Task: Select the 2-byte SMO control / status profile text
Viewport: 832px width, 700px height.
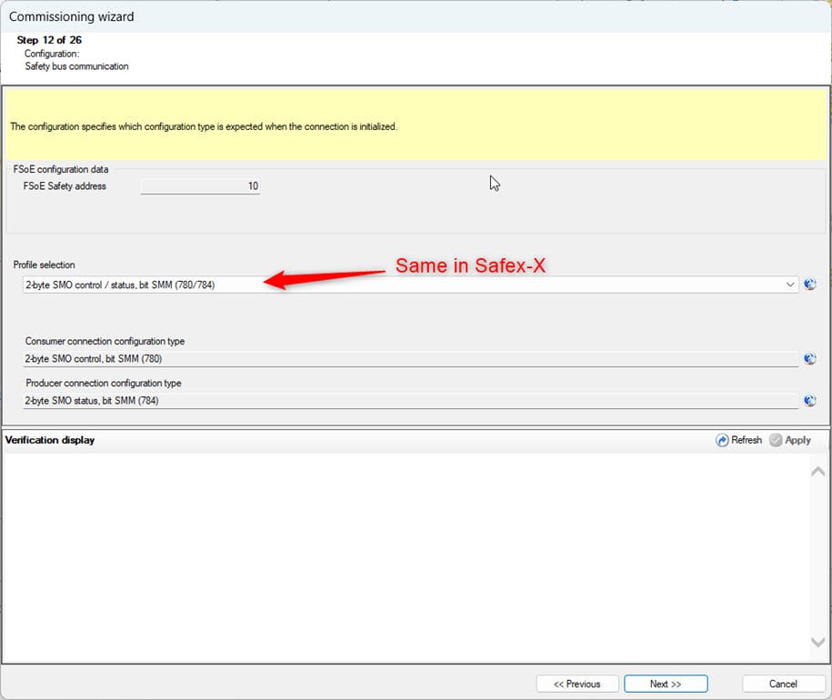Action: coord(121,285)
